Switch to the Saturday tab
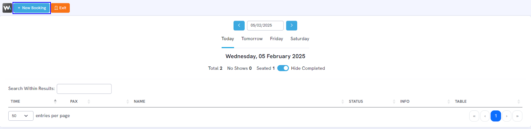Viewport: 531px width, 129px height. (x=300, y=39)
